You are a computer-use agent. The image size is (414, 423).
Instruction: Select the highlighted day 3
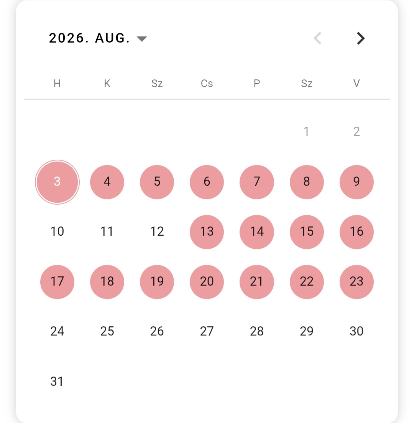(x=57, y=182)
